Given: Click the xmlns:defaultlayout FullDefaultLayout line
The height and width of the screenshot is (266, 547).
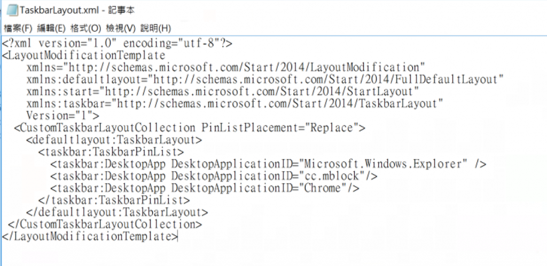Looking at the screenshot, I should coord(265,79).
